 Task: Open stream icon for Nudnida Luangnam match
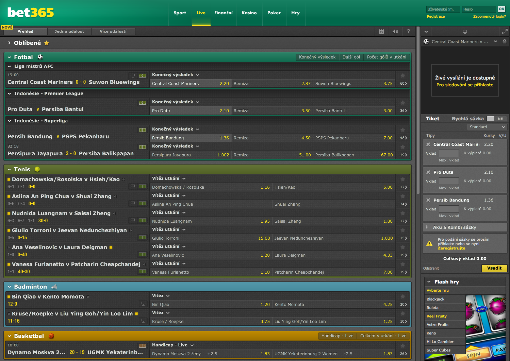coord(133,220)
